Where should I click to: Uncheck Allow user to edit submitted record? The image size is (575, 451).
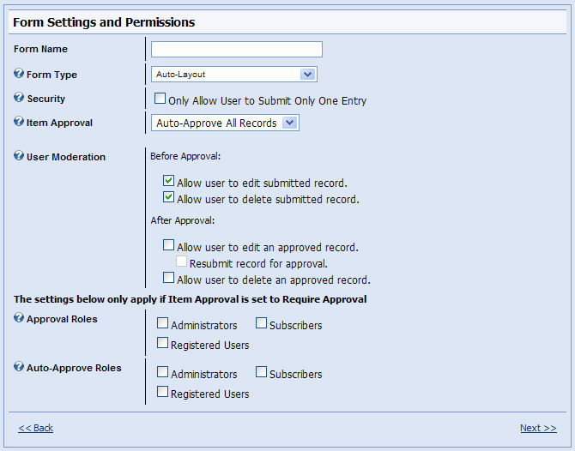pyautogui.click(x=169, y=181)
